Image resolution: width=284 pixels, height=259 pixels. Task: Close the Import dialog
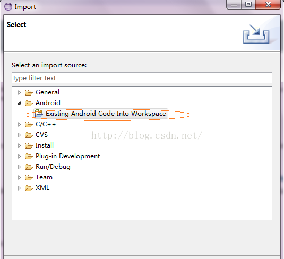(268, 5)
